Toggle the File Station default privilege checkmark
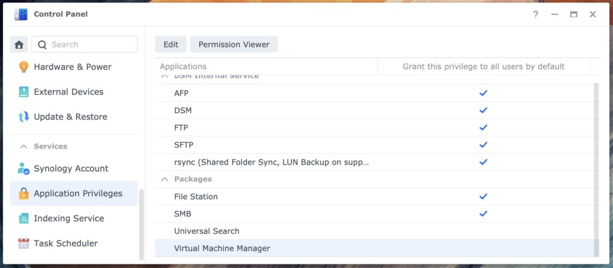613x268 pixels. tap(483, 196)
